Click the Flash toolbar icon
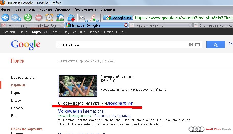This screenshot has width=233, height=134. click(x=93, y=17)
